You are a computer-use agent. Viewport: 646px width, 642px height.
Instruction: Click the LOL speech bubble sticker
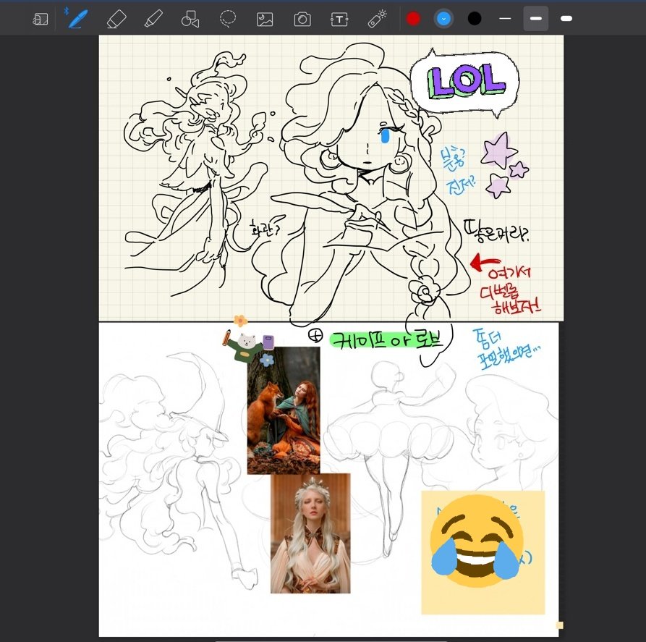tap(465, 83)
